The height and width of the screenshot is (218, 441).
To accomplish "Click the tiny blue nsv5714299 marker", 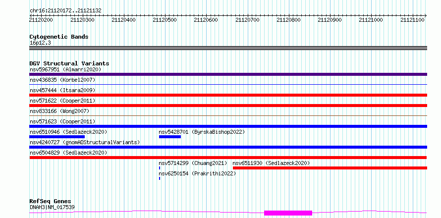I will (x=160, y=168).
